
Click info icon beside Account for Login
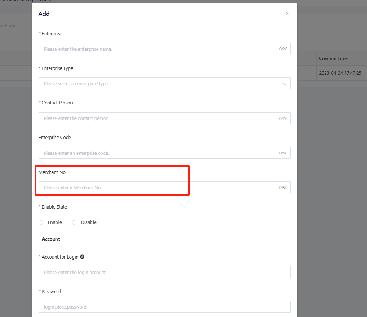point(82,257)
